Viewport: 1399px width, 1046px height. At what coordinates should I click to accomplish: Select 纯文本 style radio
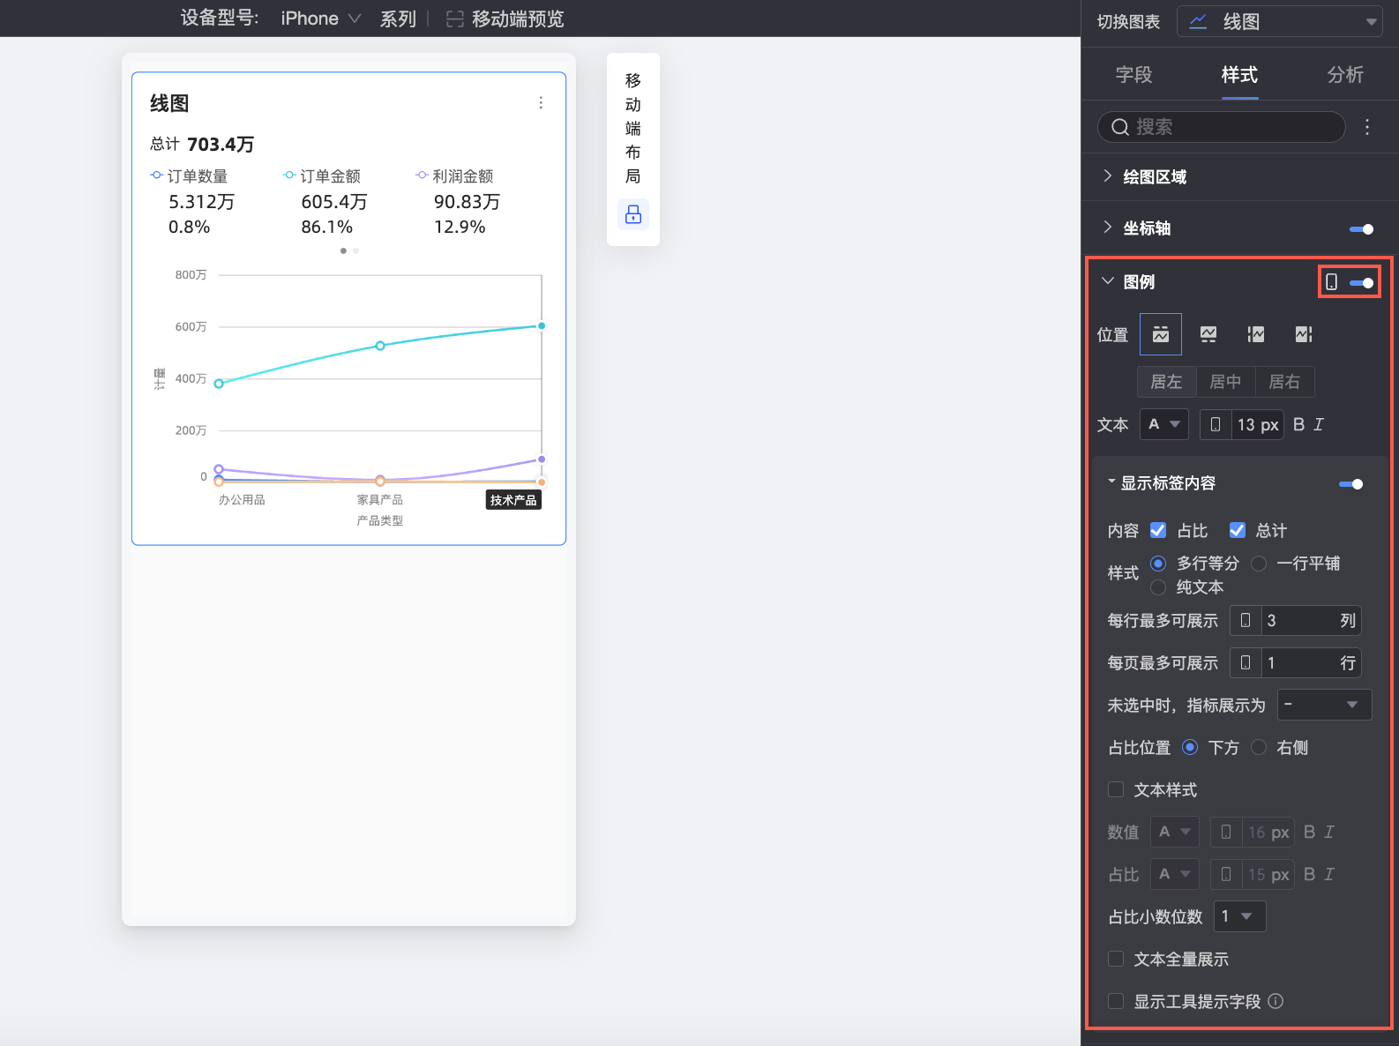pyautogui.click(x=1158, y=587)
